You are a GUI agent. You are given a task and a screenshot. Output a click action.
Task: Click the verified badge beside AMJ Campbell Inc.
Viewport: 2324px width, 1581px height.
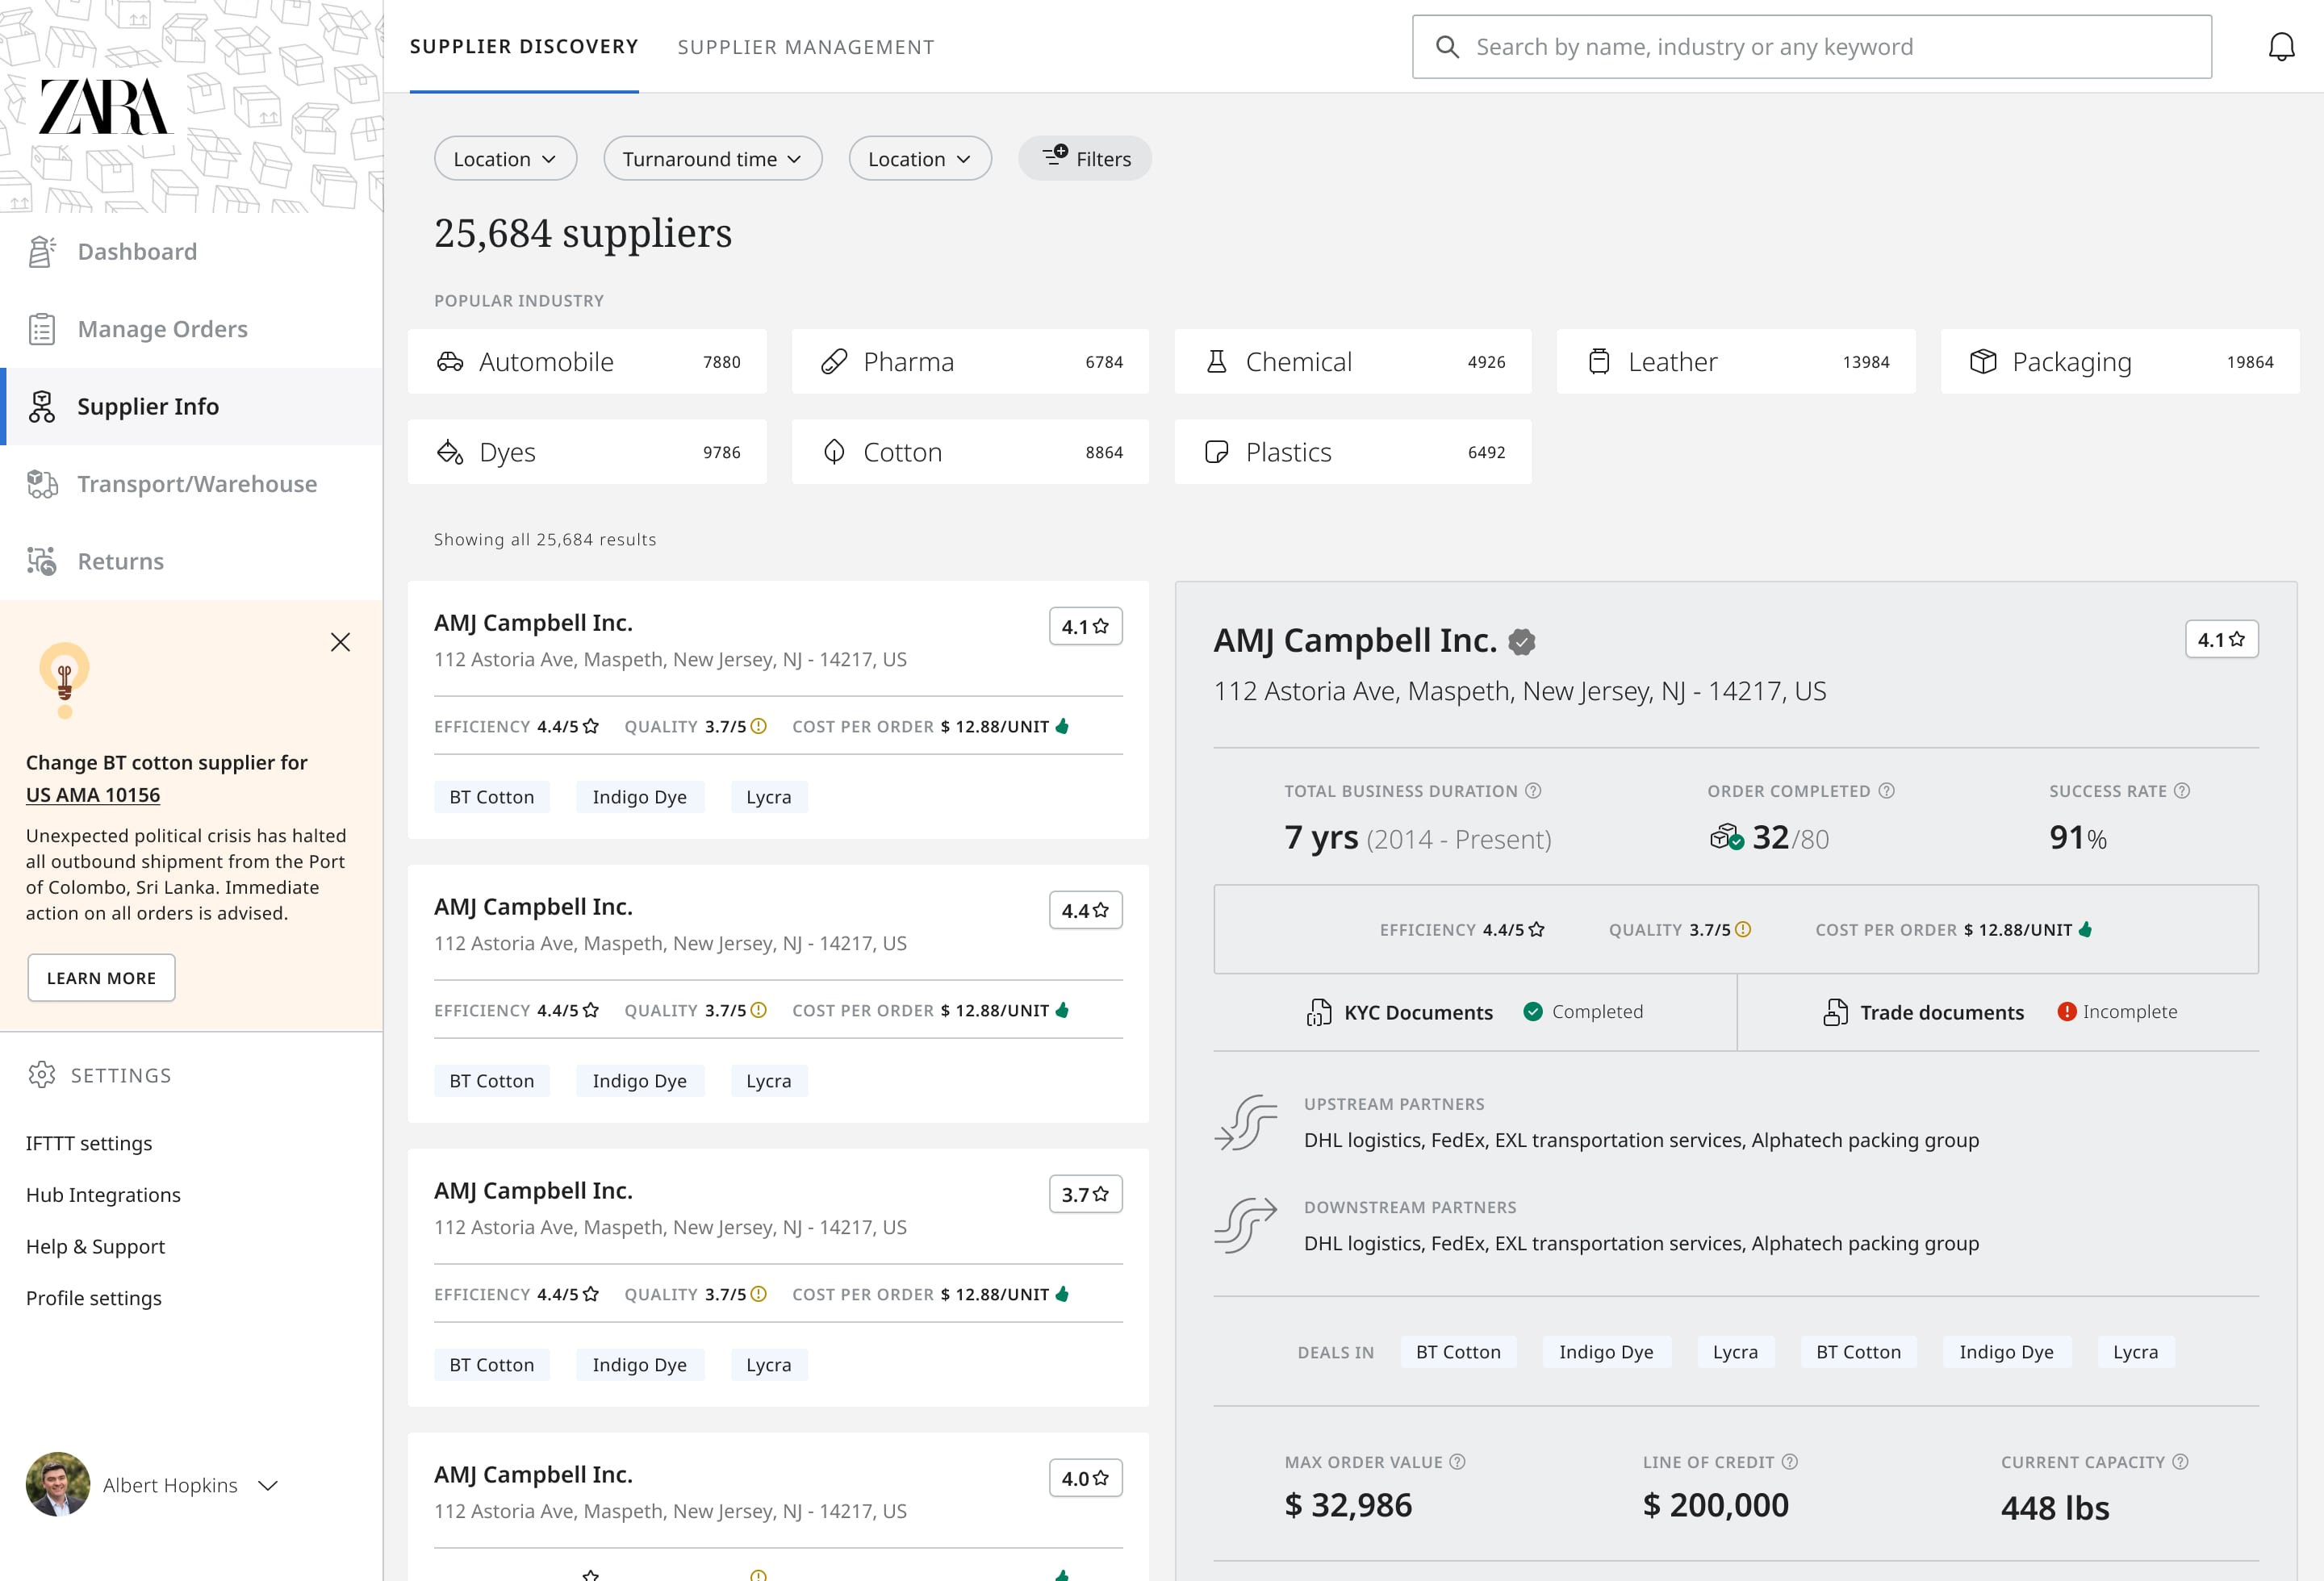1522,641
